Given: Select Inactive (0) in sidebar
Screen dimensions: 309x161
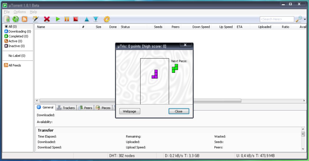Looking at the screenshot, I should pos(14,46).
